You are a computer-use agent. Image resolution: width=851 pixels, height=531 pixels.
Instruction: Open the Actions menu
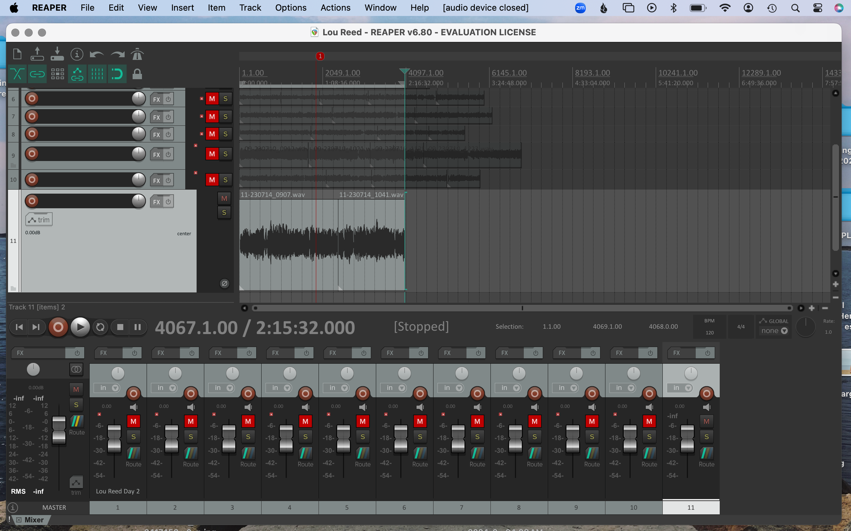[x=336, y=8]
